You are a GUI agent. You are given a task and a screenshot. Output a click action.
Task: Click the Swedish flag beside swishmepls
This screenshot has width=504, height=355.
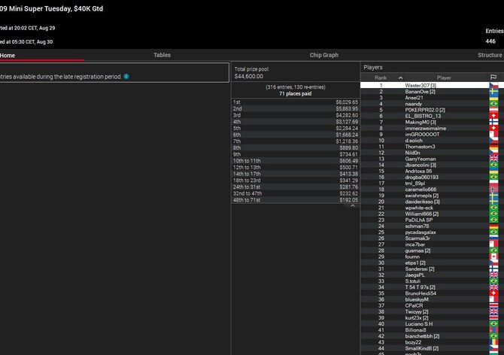coord(493,196)
